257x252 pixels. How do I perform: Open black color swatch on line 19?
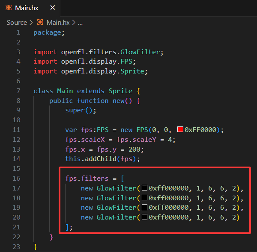pos(144,207)
